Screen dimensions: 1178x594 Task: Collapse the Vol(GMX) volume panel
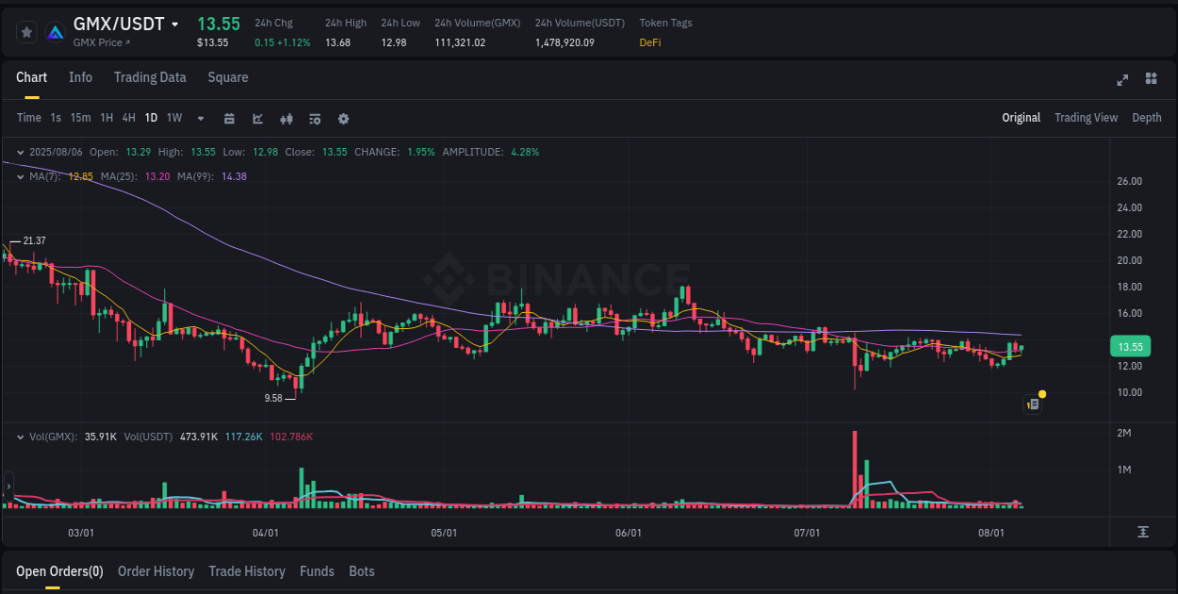[x=21, y=437]
